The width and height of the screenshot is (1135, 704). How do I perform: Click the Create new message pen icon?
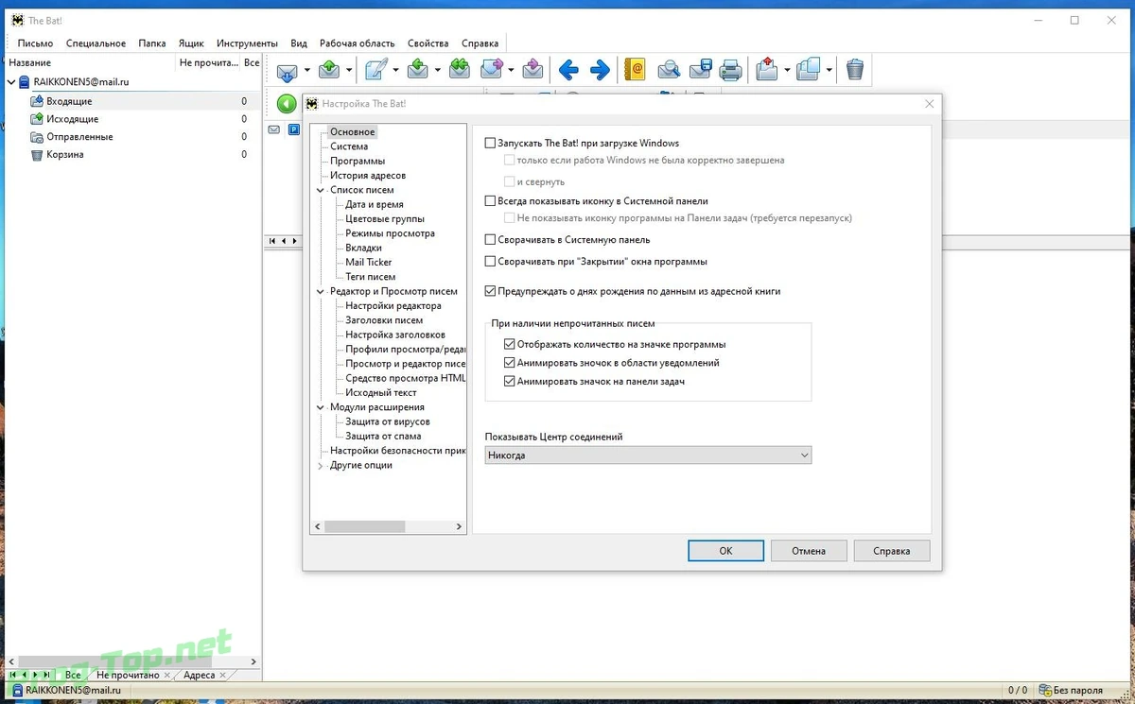click(376, 69)
